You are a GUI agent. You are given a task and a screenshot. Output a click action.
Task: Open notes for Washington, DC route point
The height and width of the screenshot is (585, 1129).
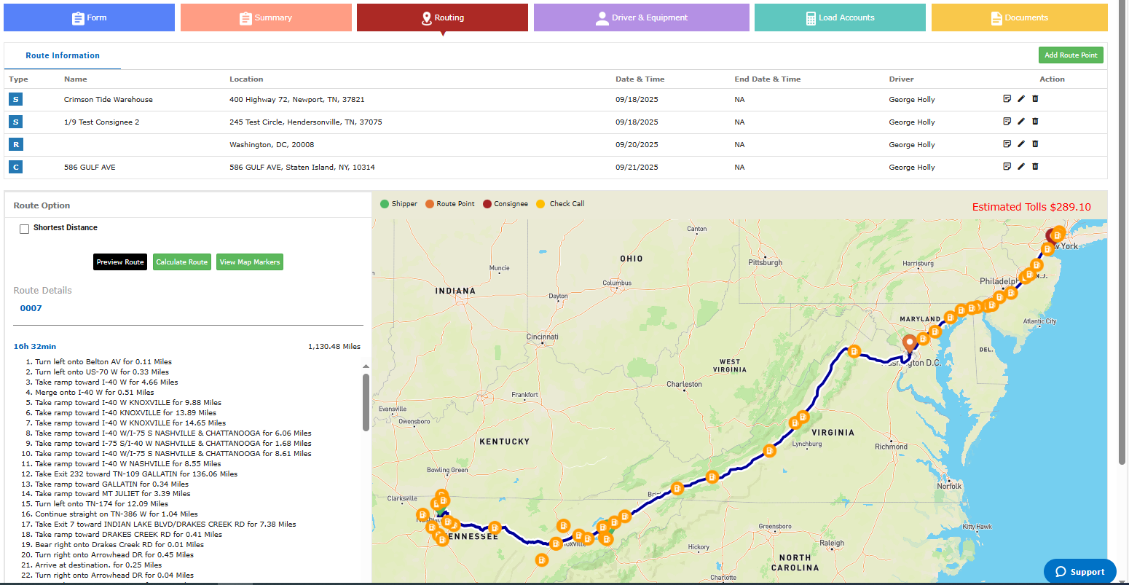click(1007, 144)
